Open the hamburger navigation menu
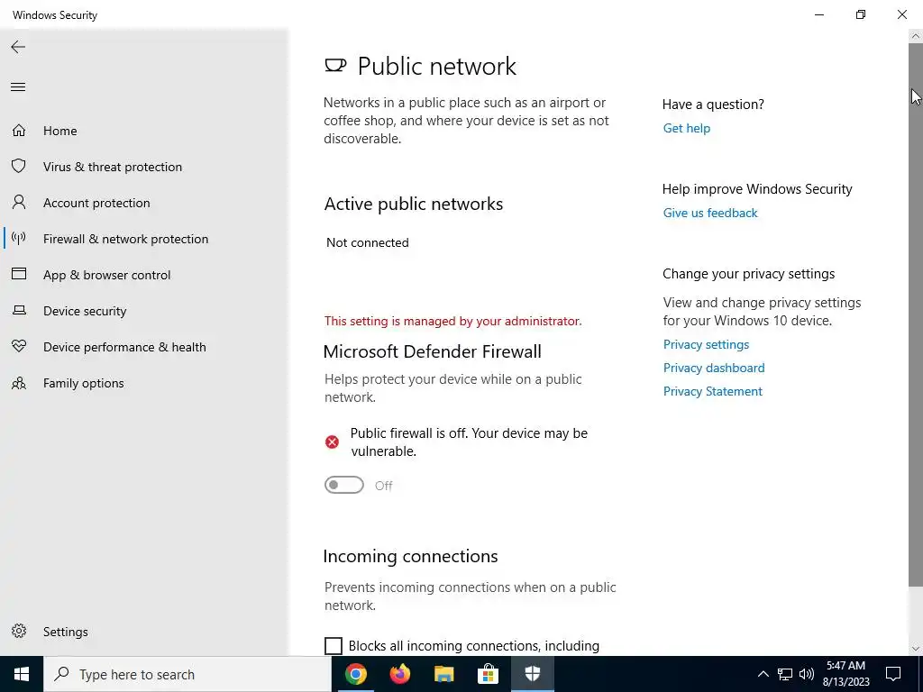The image size is (923, 692). click(18, 87)
